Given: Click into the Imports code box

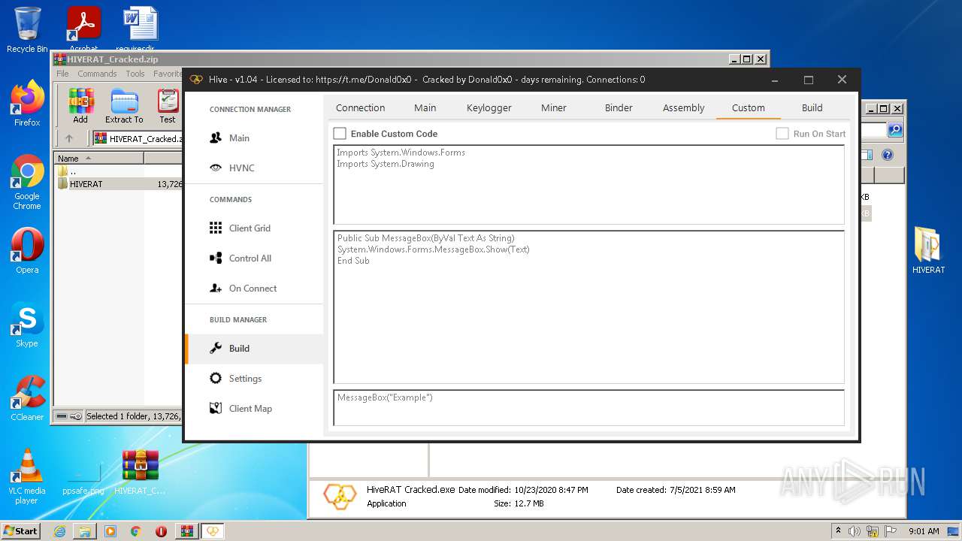Looking at the screenshot, I should tap(589, 185).
